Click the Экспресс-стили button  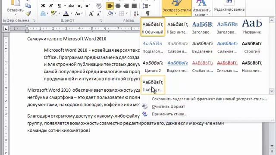click(176, 8)
